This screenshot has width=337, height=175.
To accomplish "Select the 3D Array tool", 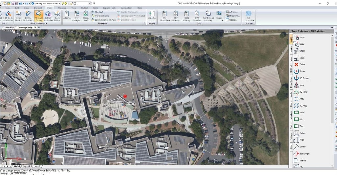I will pyautogui.click(x=300, y=106).
